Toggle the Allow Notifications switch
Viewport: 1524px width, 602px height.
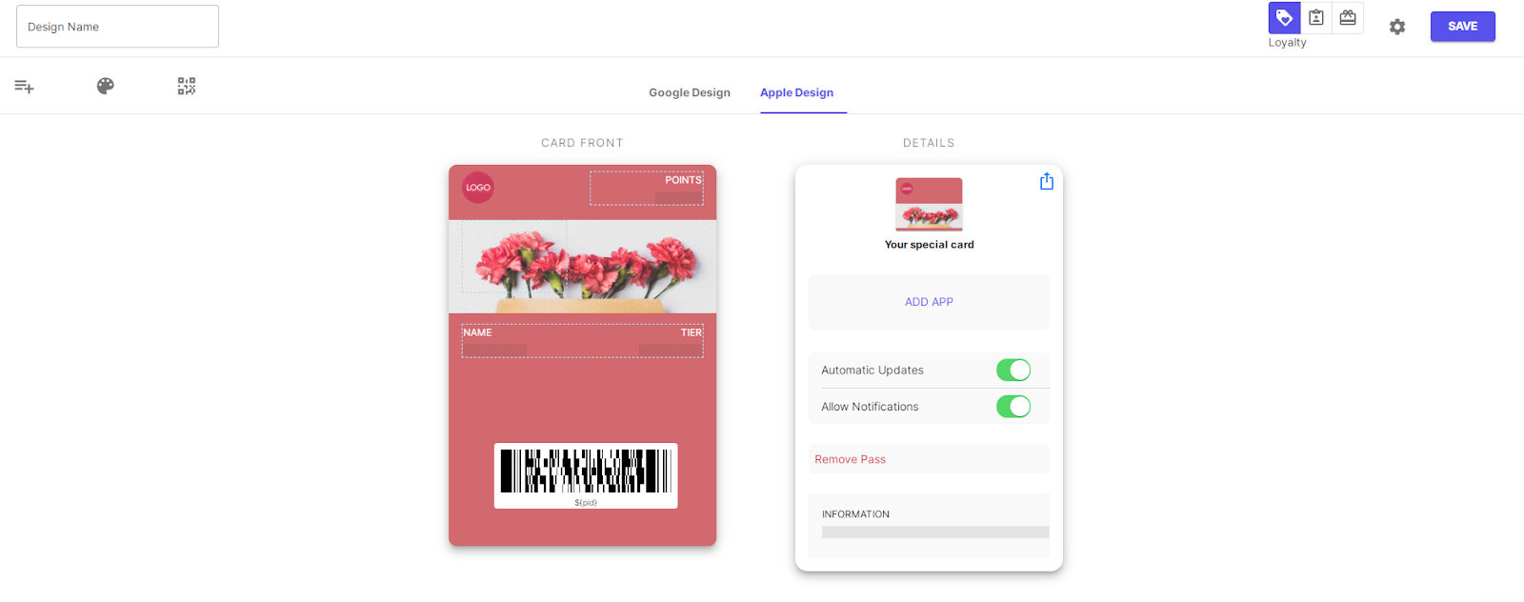point(1013,407)
